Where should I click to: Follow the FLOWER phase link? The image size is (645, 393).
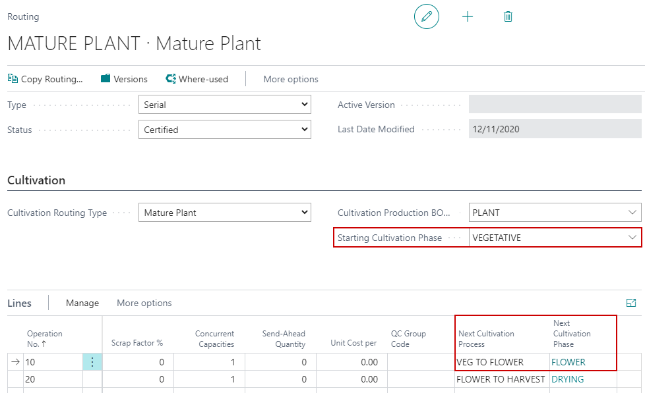568,362
